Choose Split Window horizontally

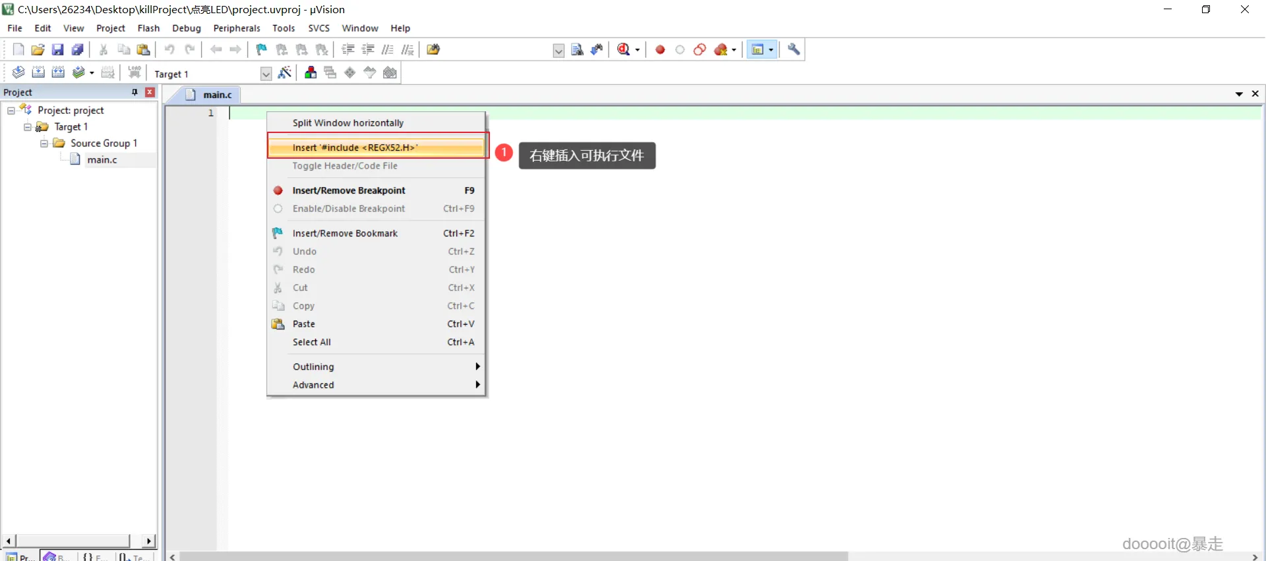pos(376,123)
